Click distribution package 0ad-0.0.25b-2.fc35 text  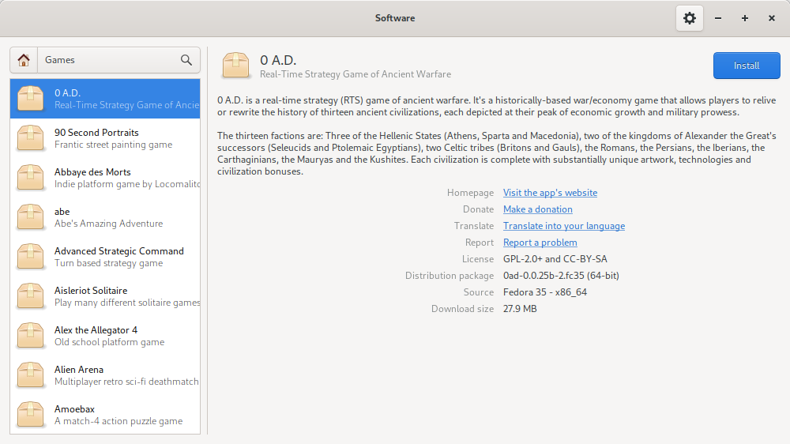click(561, 276)
